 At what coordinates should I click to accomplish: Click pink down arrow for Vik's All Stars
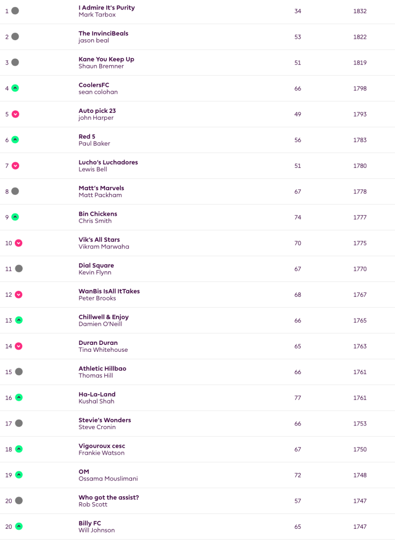pos(19,243)
